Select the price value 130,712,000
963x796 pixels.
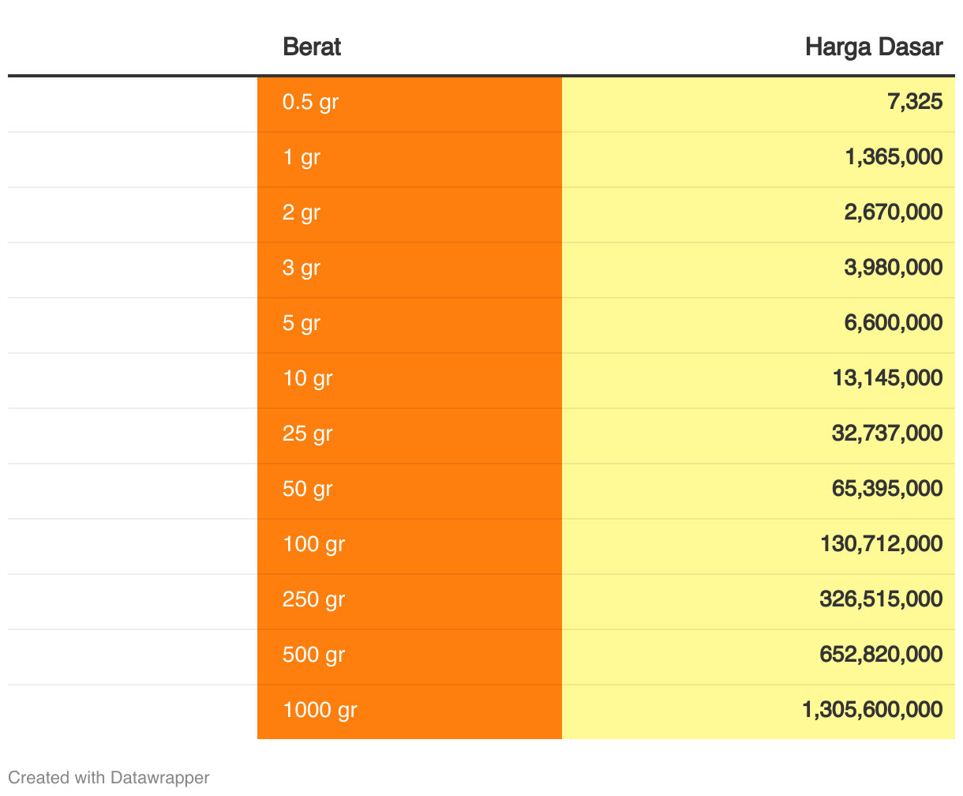coord(881,544)
